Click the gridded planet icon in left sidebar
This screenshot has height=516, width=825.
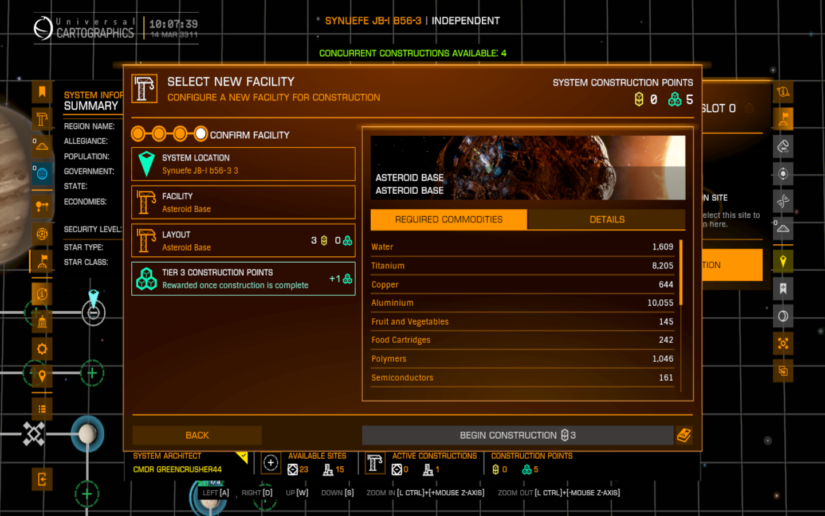click(42, 233)
